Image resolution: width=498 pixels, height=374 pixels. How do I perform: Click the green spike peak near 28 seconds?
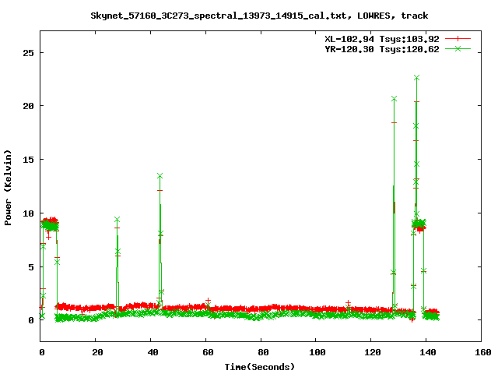click(x=117, y=220)
